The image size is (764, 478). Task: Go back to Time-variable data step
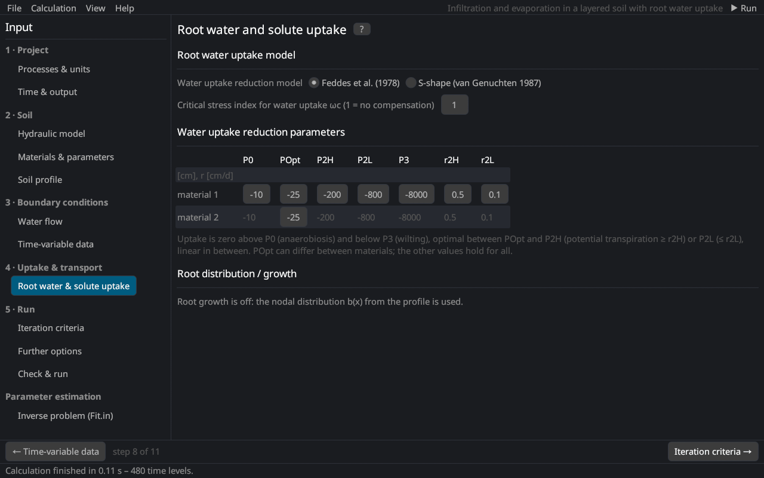pos(56,452)
